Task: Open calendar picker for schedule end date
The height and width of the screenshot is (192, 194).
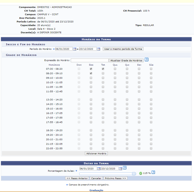Action: click(x=99, y=49)
